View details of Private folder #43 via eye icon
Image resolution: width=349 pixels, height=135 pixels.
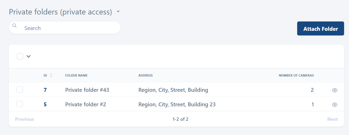334,90
